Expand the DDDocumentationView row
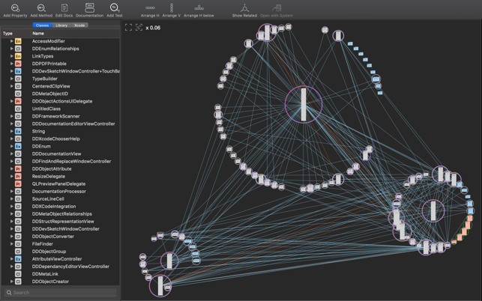This screenshot has height=301, width=482. click(12, 154)
